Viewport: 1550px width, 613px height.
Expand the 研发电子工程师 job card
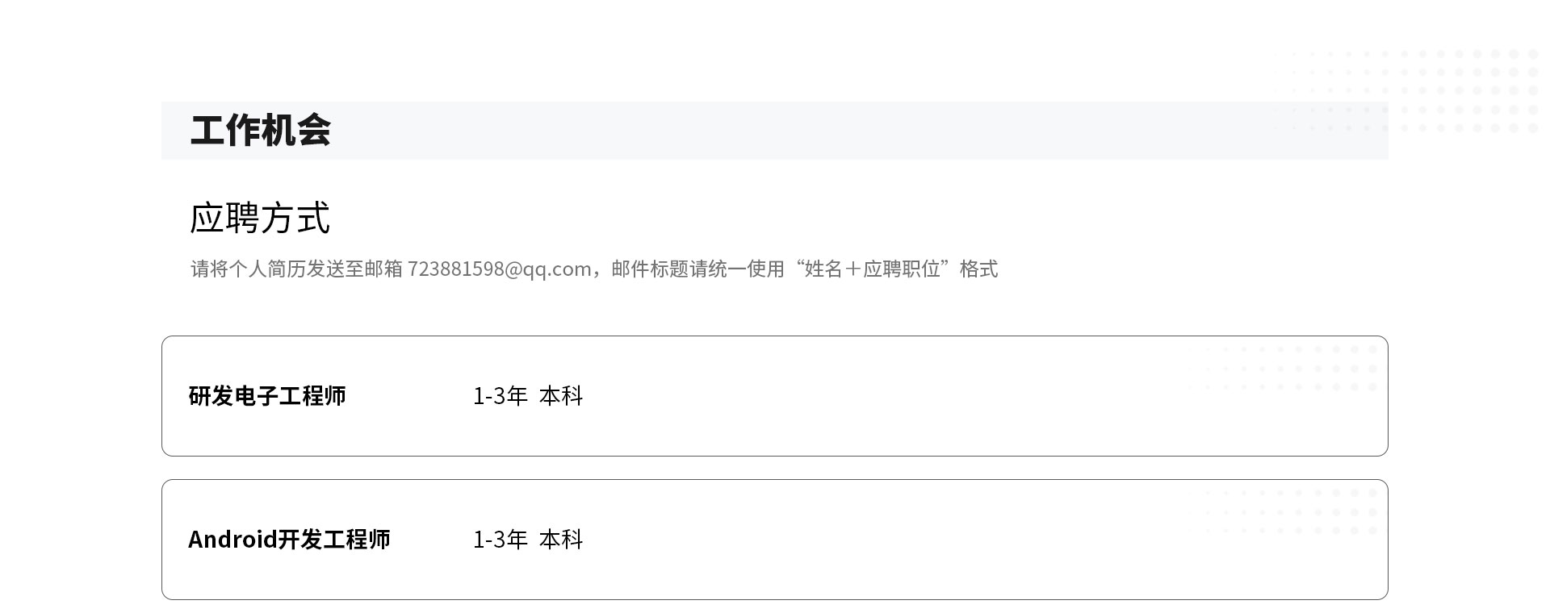pos(775,396)
